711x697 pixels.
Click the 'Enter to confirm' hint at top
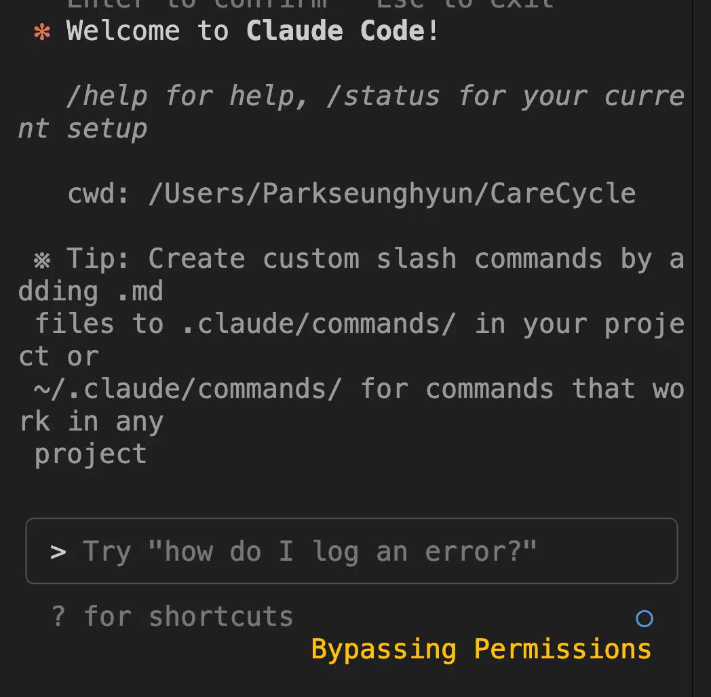pyautogui.click(x=197, y=4)
